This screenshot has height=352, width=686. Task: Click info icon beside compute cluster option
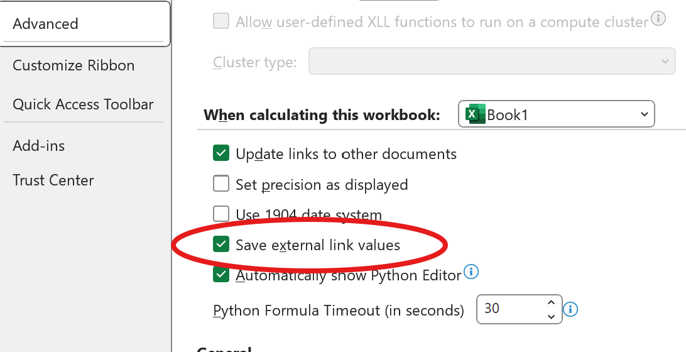pos(658,19)
